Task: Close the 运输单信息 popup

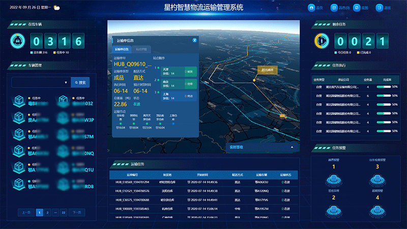Action: pos(194,40)
